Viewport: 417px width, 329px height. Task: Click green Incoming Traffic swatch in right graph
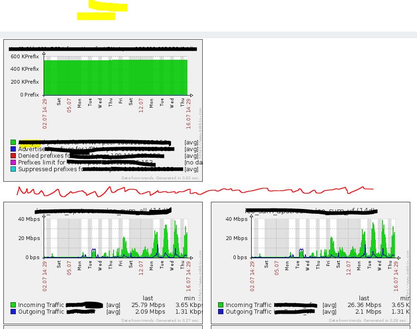(220, 305)
